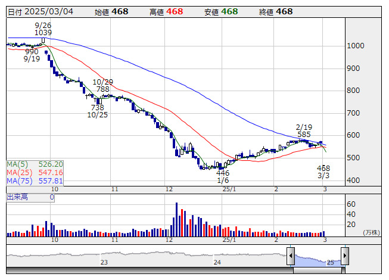Click the 9/26 1039 high label
The image size is (389, 280).
click(x=43, y=29)
